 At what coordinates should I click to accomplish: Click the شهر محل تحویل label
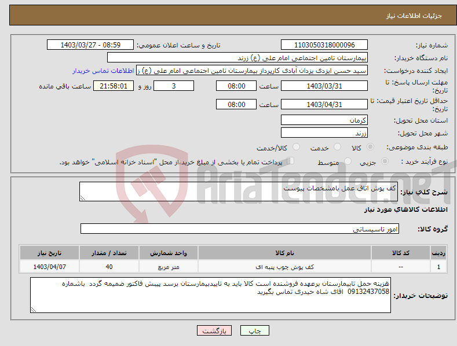423,133
